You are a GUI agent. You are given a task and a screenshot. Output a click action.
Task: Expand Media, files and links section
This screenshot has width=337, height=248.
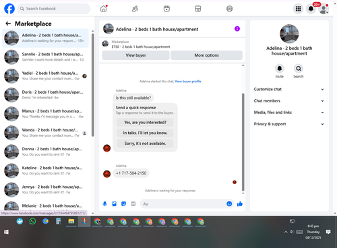coord(289,113)
